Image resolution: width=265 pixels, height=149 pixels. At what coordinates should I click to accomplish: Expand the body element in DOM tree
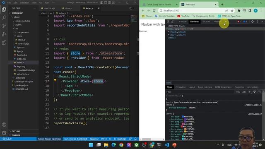(x=169, y=35)
